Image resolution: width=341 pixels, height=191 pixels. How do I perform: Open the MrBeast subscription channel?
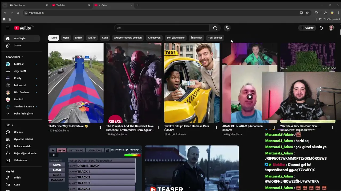[22, 64]
